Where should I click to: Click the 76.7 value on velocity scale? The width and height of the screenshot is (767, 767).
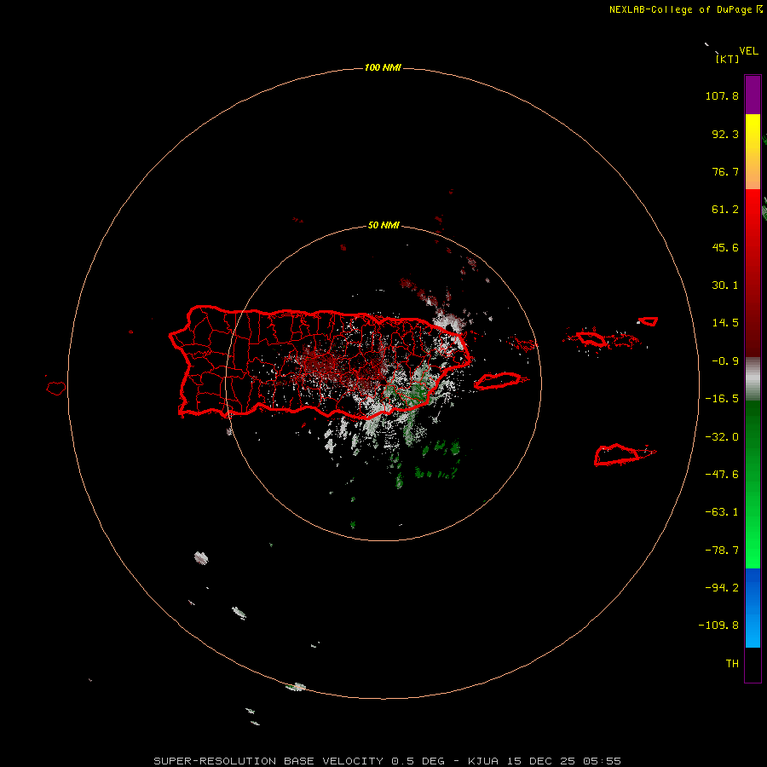(x=725, y=171)
